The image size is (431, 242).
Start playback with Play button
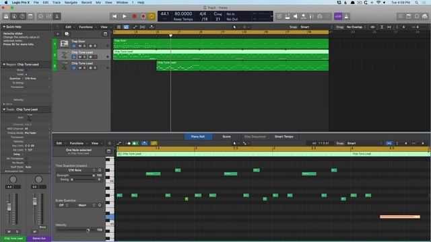coord(125,16)
